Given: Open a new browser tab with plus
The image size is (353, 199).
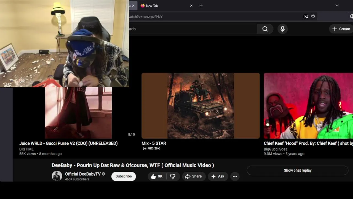Looking at the screenshot, I should point(201,6).
